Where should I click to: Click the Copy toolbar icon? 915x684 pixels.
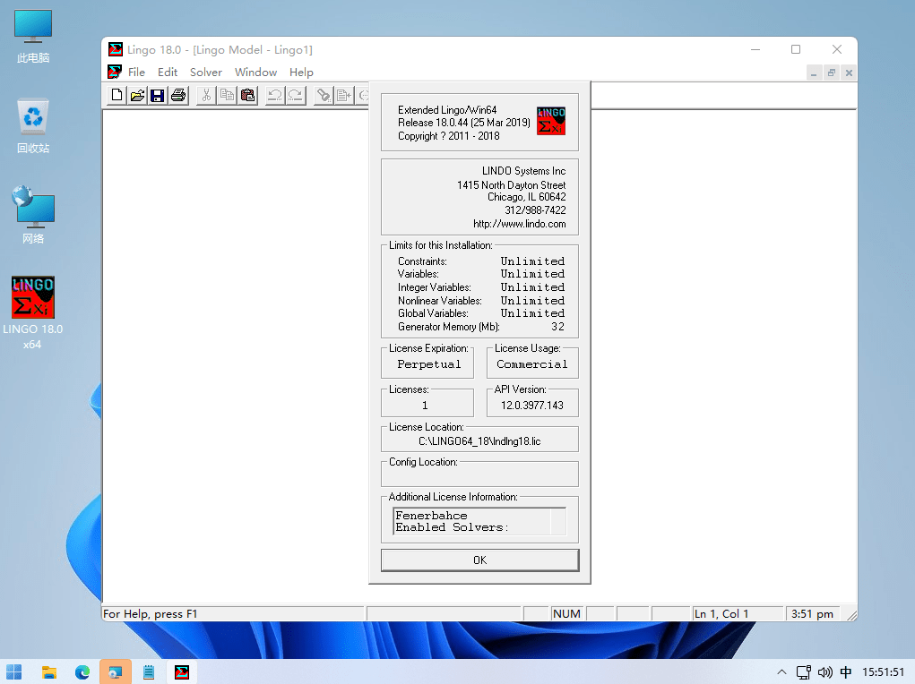click(227, 95)
